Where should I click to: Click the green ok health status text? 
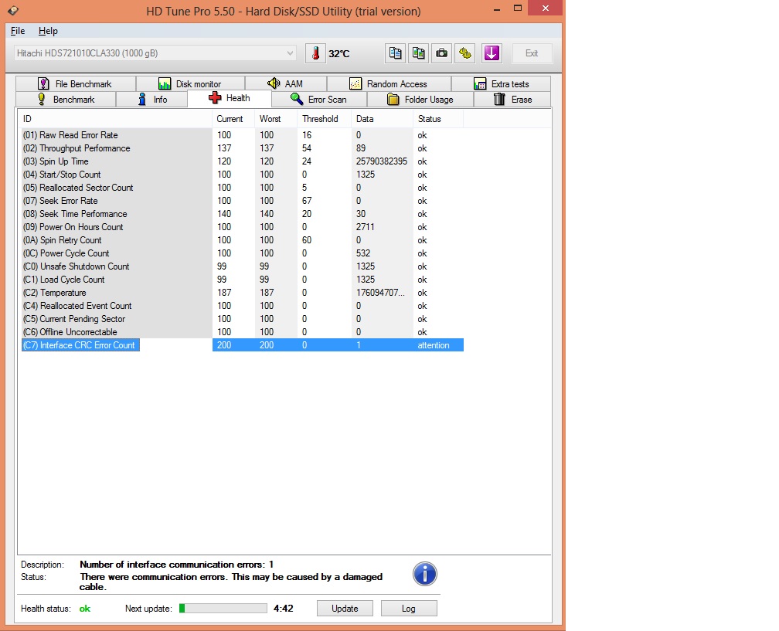(x=85, y=608)
